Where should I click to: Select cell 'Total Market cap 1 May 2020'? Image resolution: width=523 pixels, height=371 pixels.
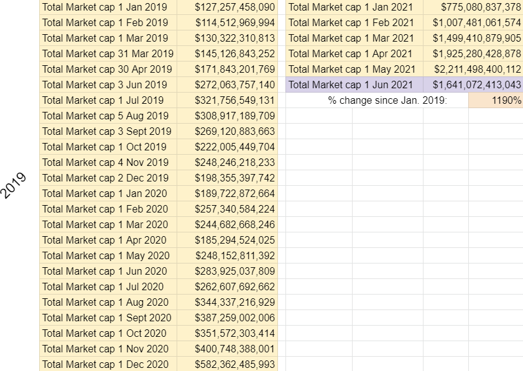[108, 255]
